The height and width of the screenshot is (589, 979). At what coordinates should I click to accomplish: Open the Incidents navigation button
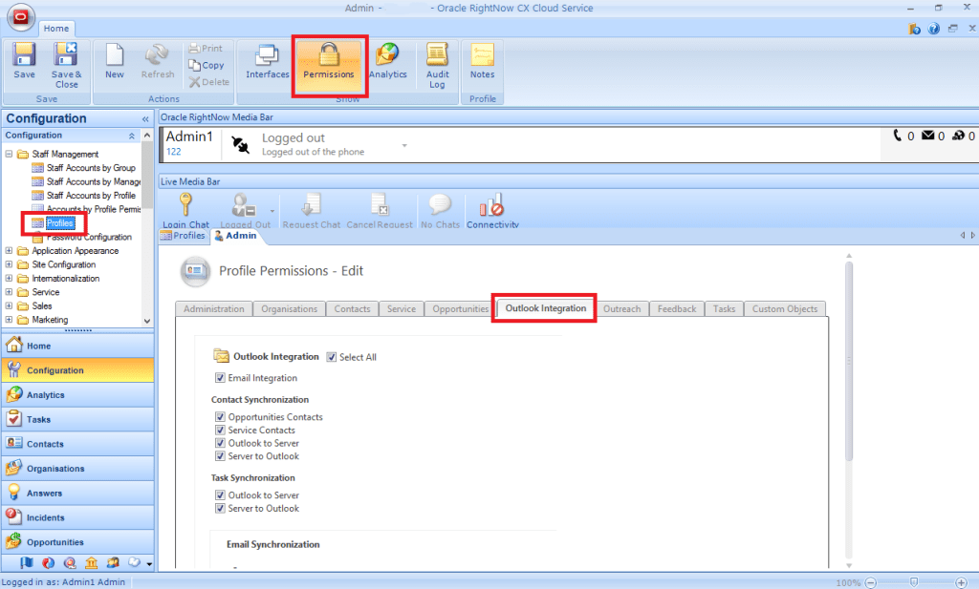coord(46,517)
